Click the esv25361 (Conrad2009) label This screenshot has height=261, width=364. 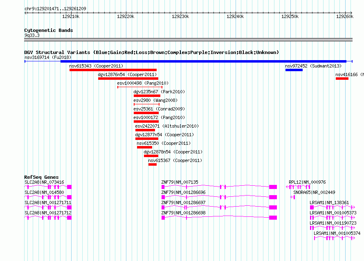159,109
